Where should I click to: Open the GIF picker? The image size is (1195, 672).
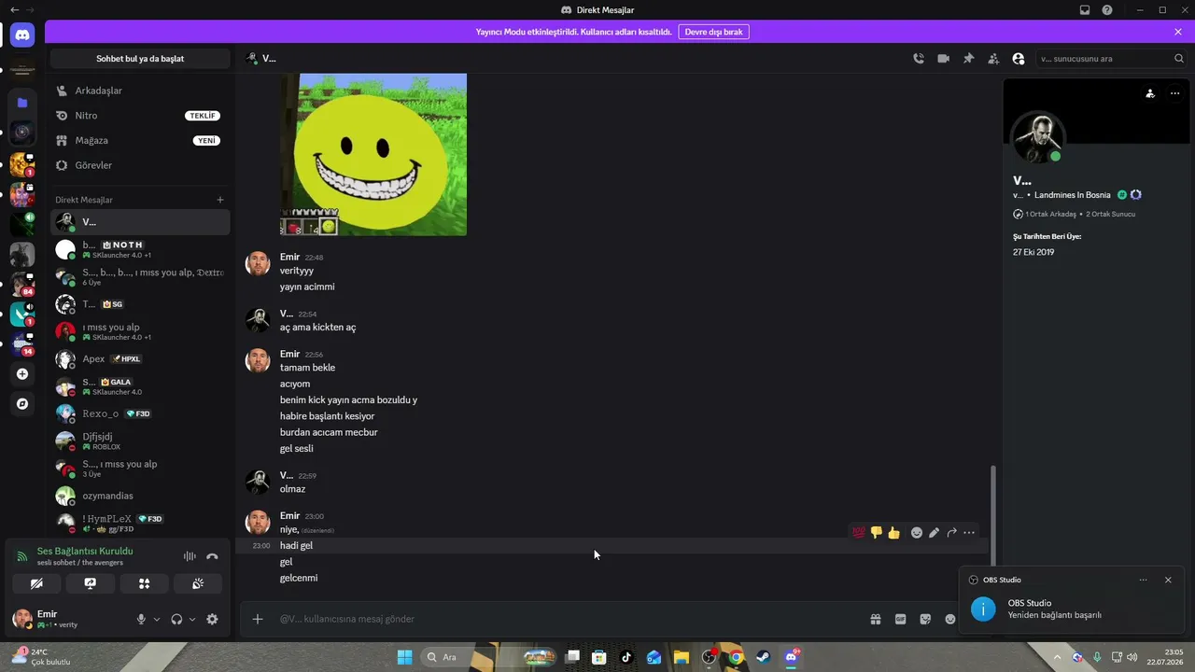pyautogui.click(x=901, y=619)
